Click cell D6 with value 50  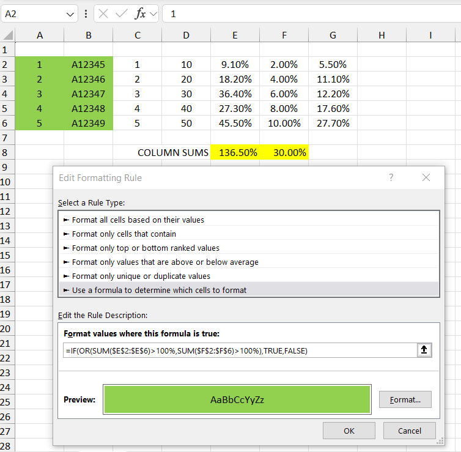(x=186, y=123)
